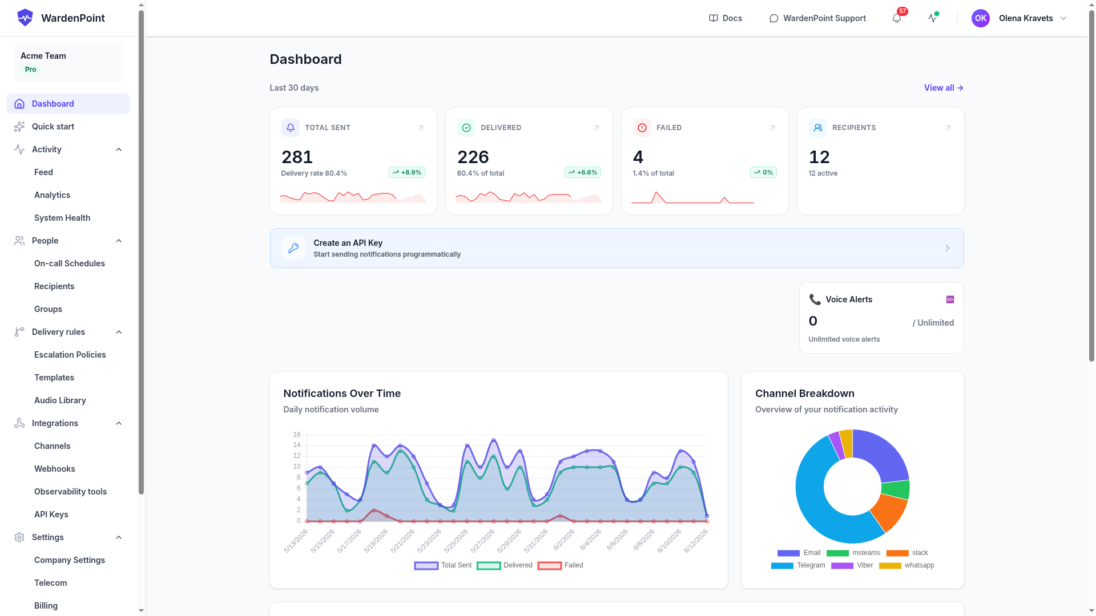
Task: Click the Voice Alerts usage card
Action: [x=881, y=318]
